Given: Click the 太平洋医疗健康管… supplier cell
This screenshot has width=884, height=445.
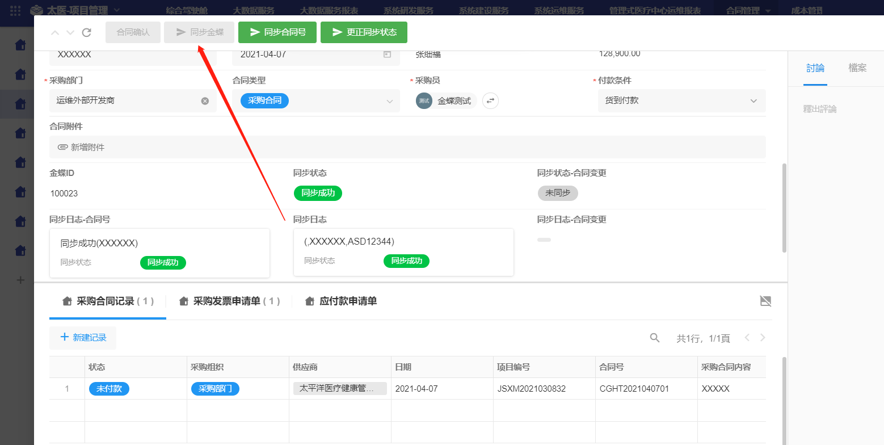Looking at the screenshot, I should 340,389.
